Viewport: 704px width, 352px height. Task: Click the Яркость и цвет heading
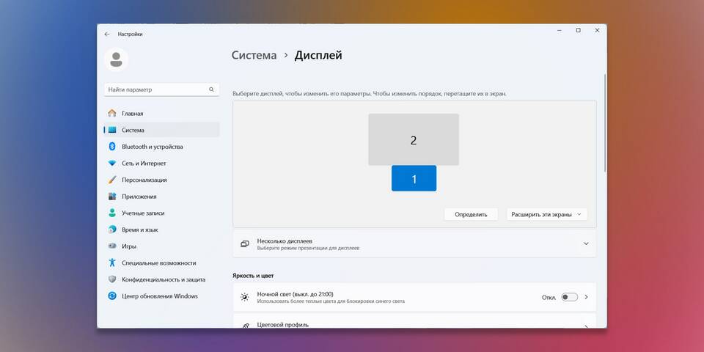(253, 276)
